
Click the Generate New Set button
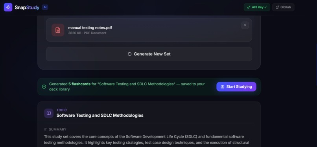149,54
